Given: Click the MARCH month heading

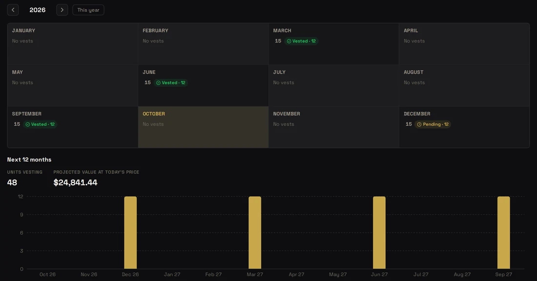Looking at the screenshot, I should [x=282, y=30].
